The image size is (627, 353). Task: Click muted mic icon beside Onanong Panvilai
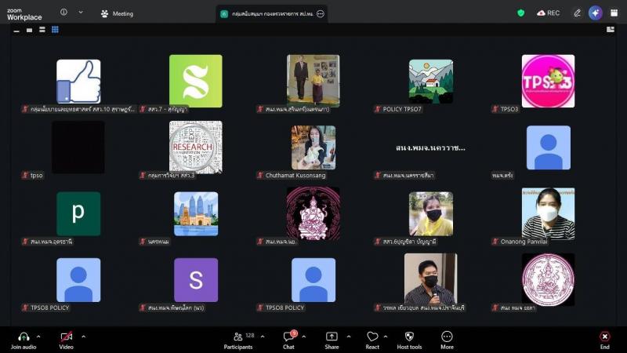click(x=495, y=242)
